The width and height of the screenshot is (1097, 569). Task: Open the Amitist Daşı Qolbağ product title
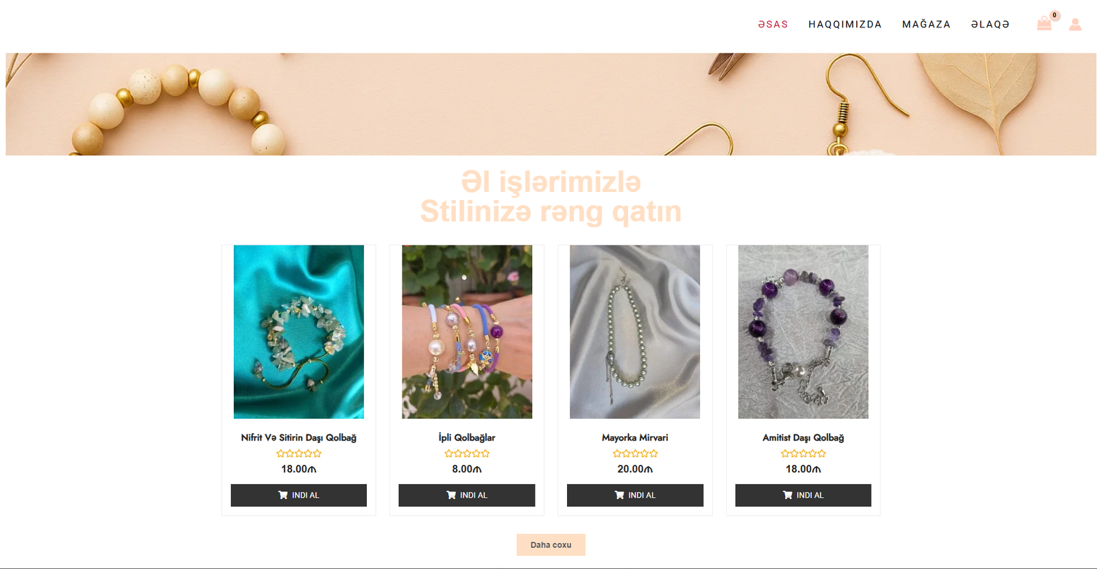(x=804, y=437)
